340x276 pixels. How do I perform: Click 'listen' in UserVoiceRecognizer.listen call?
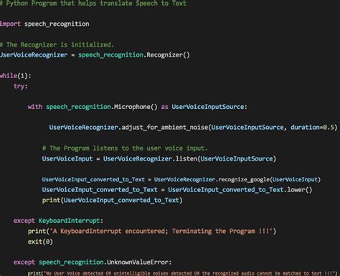coord(186,158)
